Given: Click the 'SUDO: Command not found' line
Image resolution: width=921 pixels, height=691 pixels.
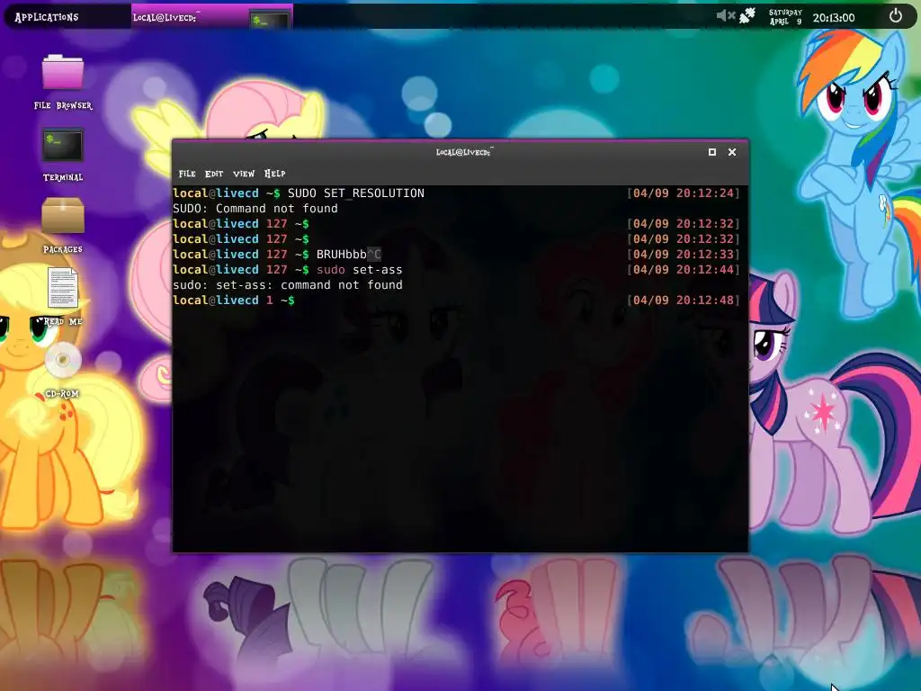Looking at the screenshot, I should (255, 209).
